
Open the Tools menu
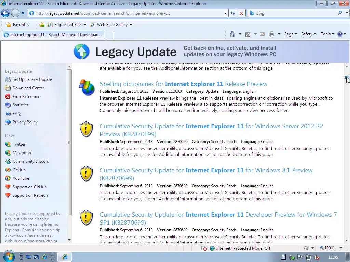point(327,34)
